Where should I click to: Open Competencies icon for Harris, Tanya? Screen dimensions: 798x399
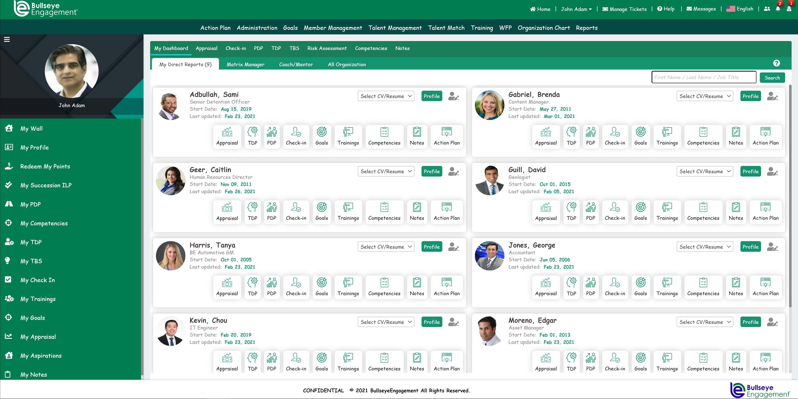[384, 287]
